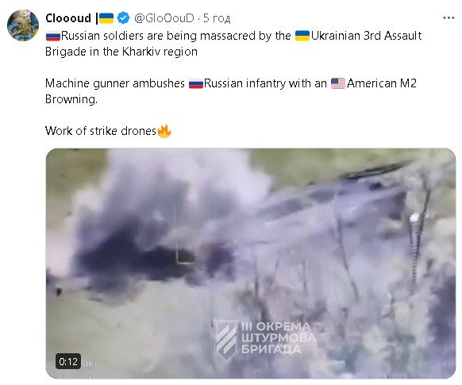Click the 'Brigade in the Kharkiv region' text
Image resolution: width=462 pixels, height=385 pixels.
[121, 52]
